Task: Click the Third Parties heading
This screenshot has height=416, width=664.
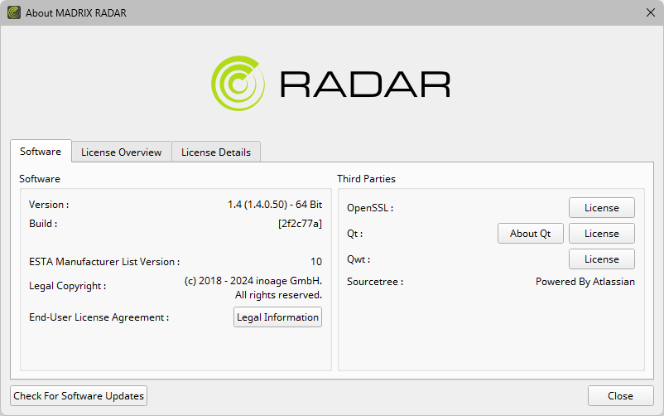Action: coord(366,179)
